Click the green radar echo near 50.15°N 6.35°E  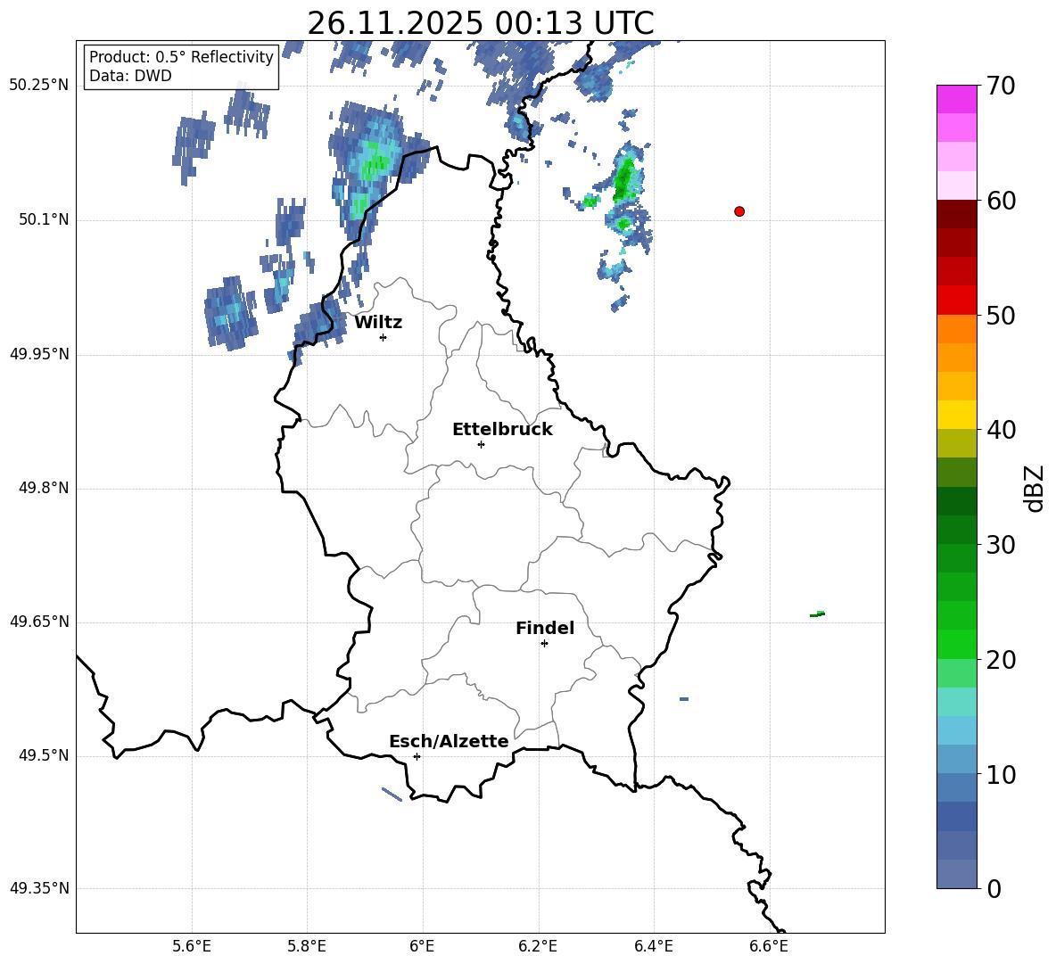[624, 179]
